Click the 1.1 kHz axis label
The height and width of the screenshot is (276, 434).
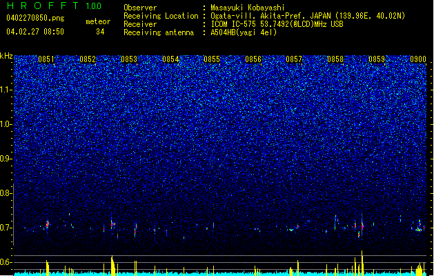pyautogui.click(x=6, y=90)
